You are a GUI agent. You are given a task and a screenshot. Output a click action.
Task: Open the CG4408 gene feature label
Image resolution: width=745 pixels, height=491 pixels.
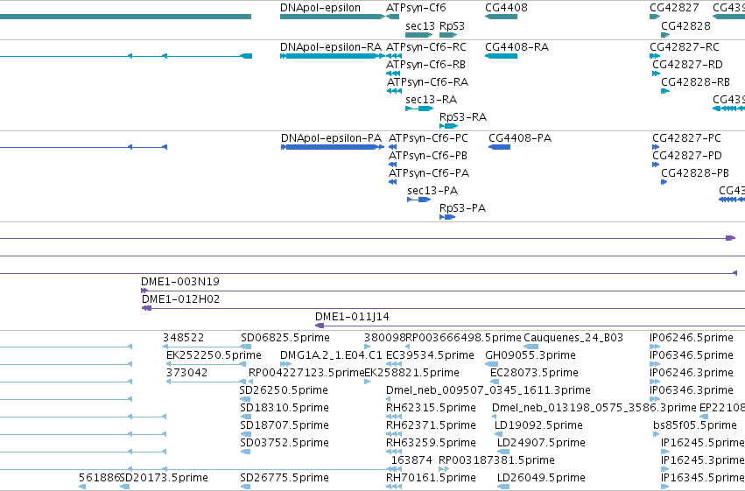tap(506, 8)
